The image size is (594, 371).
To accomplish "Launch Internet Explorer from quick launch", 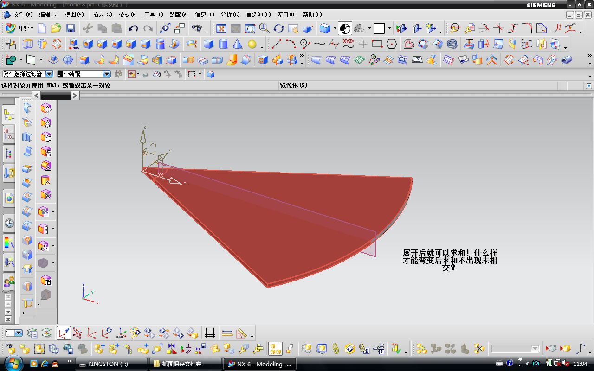I will (x=45, y=364).
